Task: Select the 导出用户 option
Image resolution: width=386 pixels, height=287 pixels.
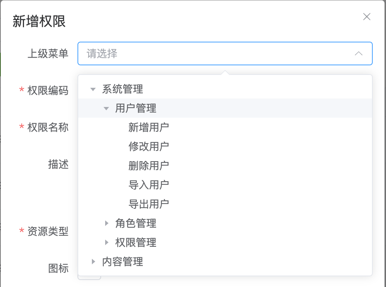Action: 149,204
